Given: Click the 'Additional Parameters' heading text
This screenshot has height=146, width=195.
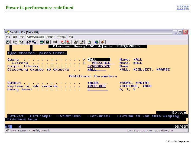Looking at the screenshot, I should click(93, 76).
